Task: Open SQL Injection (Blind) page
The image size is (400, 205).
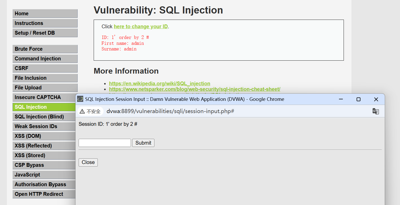Action: point(44,117)
